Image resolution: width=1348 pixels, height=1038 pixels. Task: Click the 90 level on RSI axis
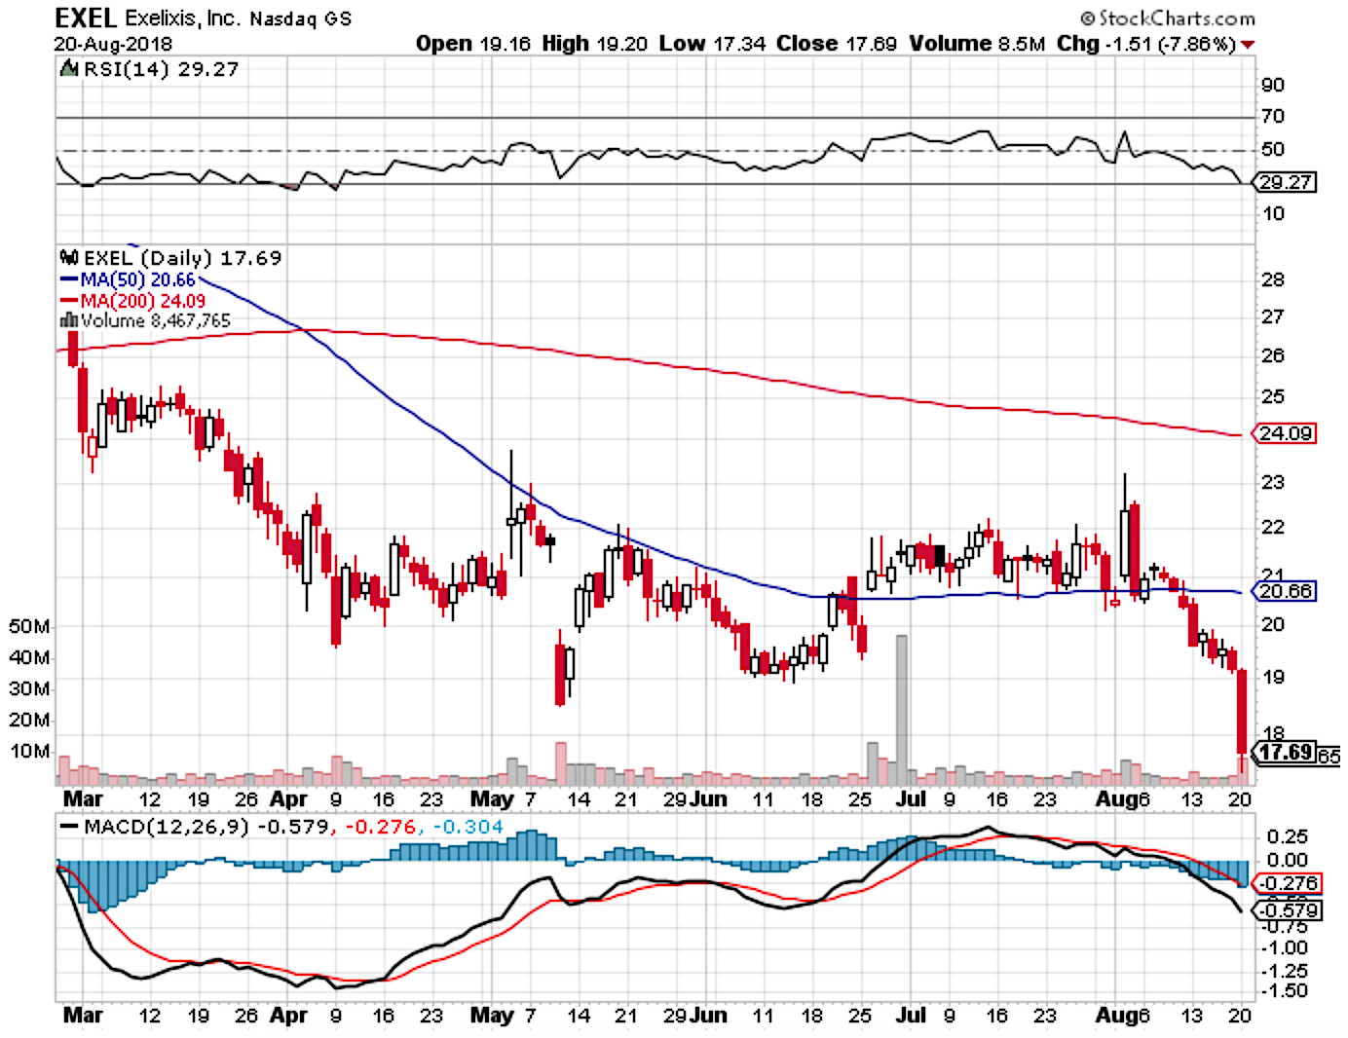pyautogui.click(x=1273, y=85)
